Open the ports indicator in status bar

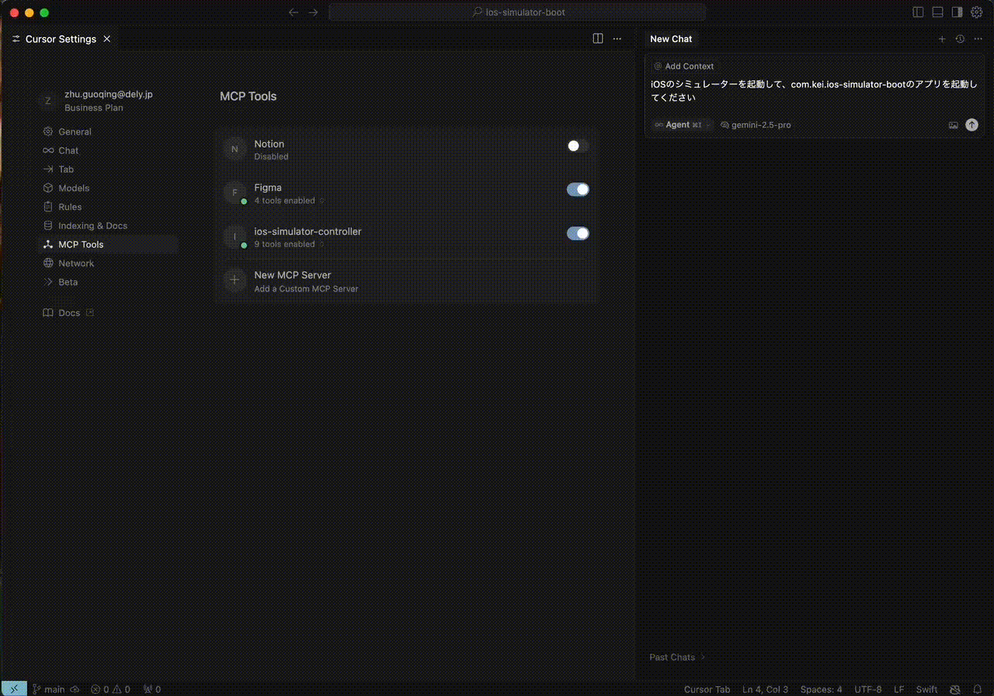coord(152,689)
